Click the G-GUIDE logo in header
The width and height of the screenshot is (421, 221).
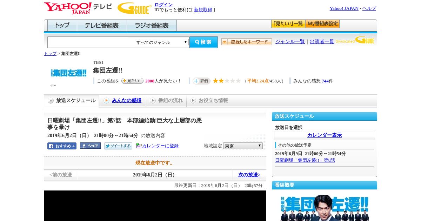(134, 8)
